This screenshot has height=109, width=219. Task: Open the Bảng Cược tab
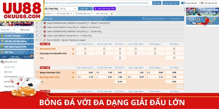click(x=25, y=30)
